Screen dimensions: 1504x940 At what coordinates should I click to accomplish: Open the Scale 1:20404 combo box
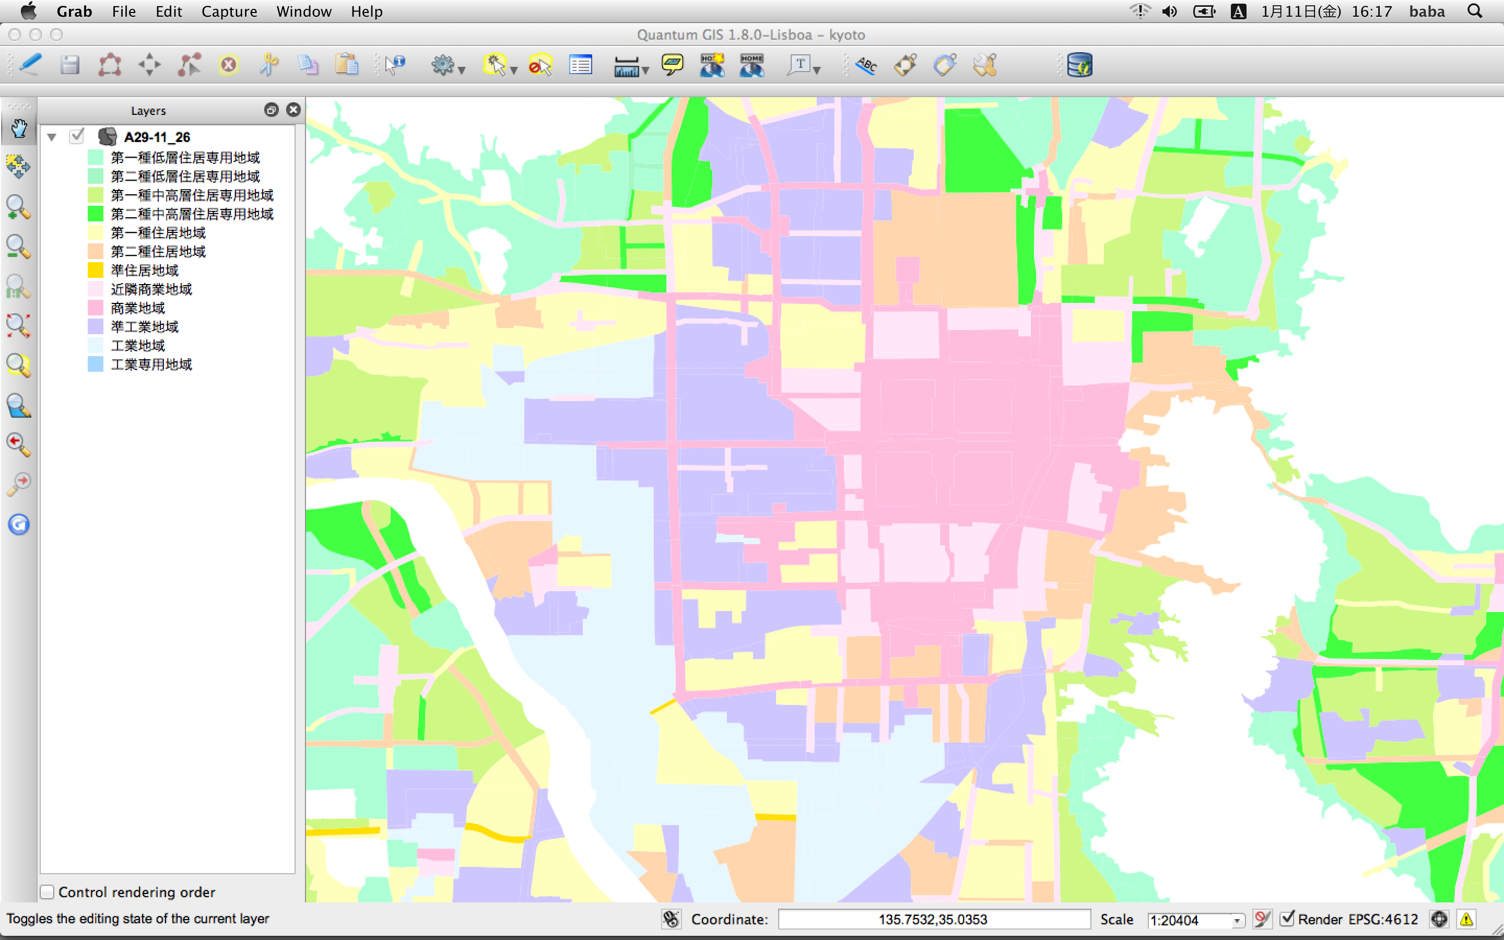pos(1196,920)
